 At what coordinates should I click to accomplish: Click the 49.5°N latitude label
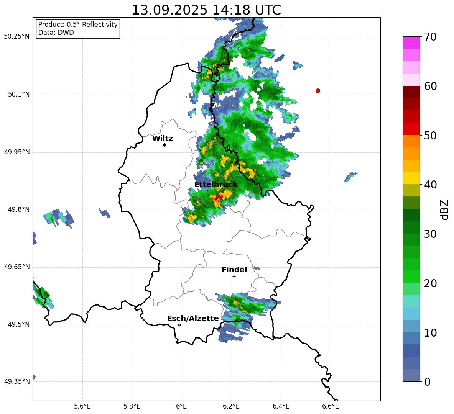tap(18, 324)
